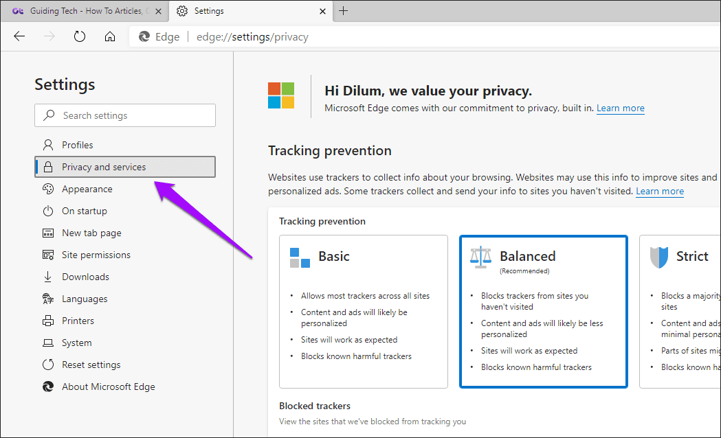Click the Microsoft four-color logo
This screenshot has height=438, width=721.
[x=281, y=95]
